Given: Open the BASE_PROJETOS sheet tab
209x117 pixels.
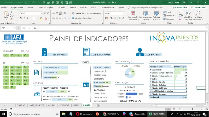Looking at the screenshot, I should click(37, 105).
